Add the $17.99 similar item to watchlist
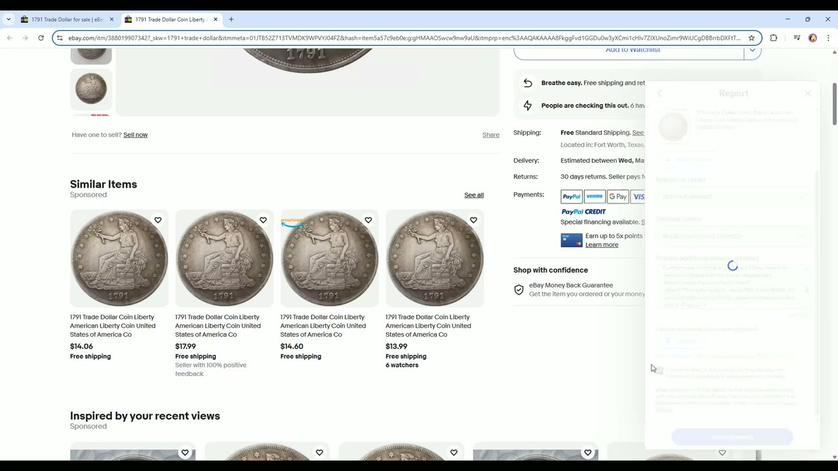 point(263,220)
